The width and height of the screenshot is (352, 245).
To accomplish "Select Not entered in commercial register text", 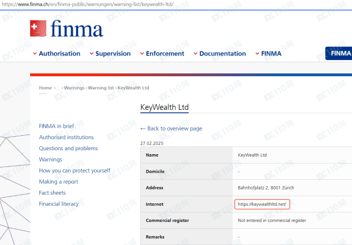I will [272, 221].
